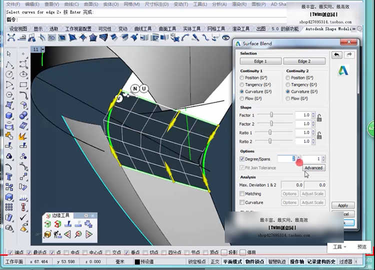Viewport: 375px width, 270px height.
Task: Click the eye icon in top toolbar
Action: click(225, 37)
